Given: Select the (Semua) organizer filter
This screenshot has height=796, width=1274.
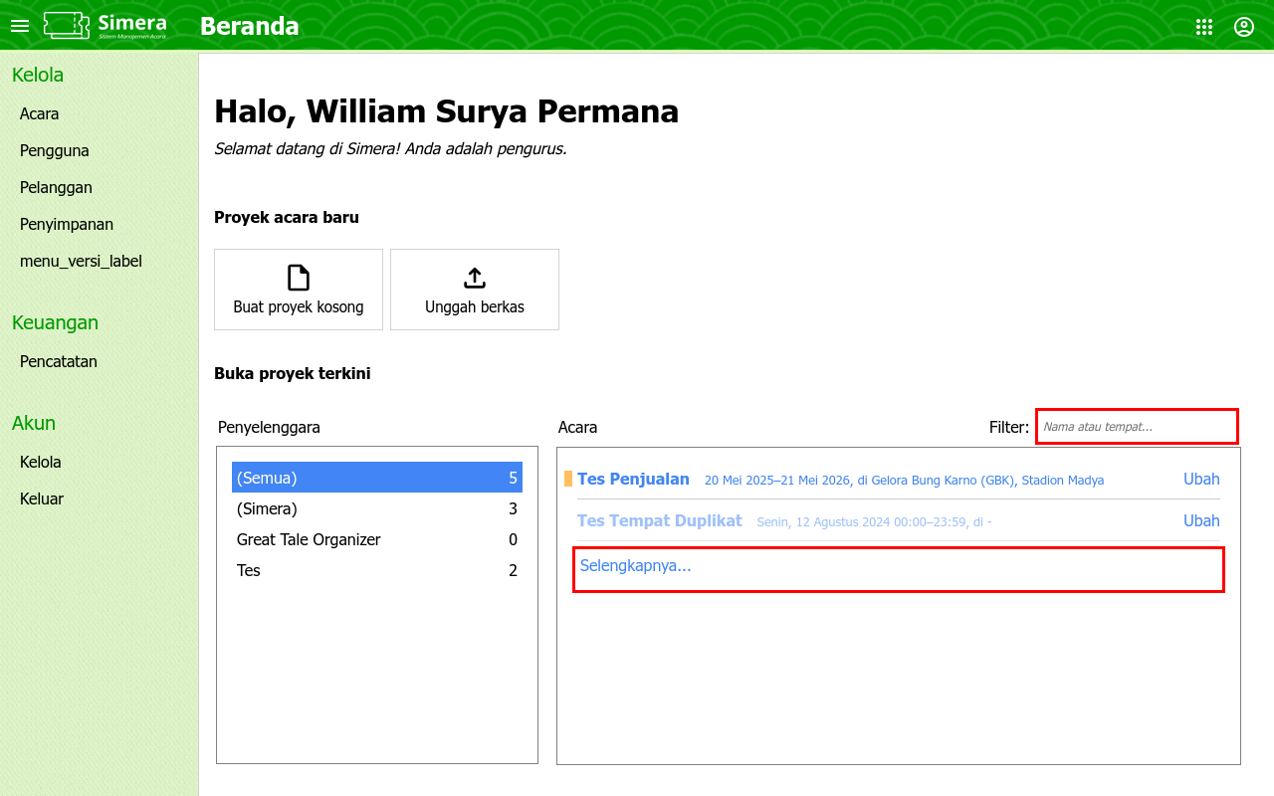Looking at the screenshot, I should click(x=376, y=478).
